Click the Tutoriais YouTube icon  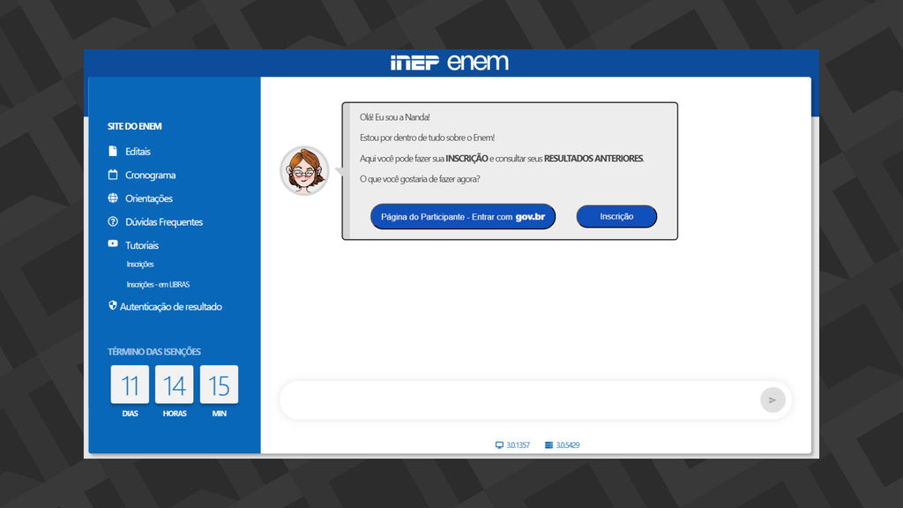click(113, 244)
